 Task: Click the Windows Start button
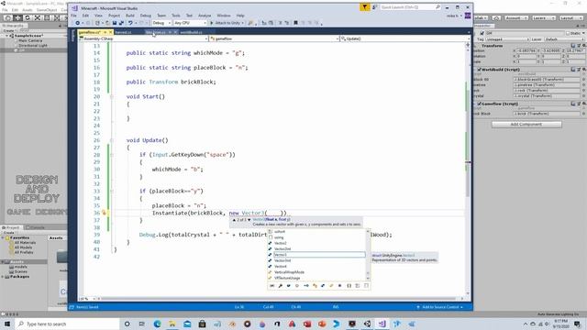pyautogui.click(x=7, y=324)
